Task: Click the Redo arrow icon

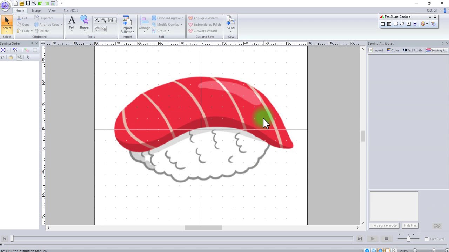Action: [x=47, y=3]
